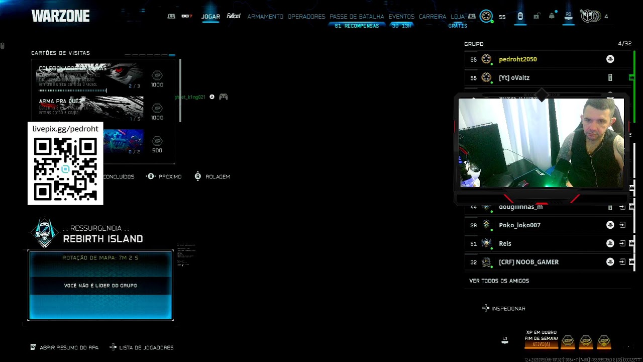Click join icon on Poko_loko007 row

point(622,225)
